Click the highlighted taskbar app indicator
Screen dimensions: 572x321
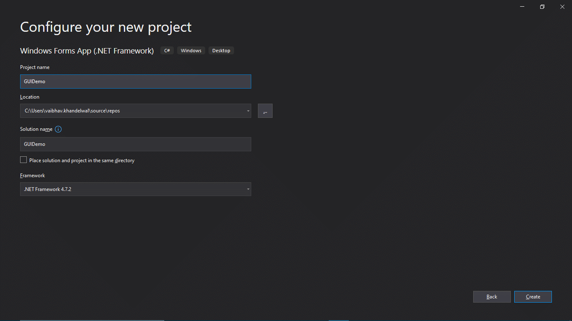(x=338, y=320)
